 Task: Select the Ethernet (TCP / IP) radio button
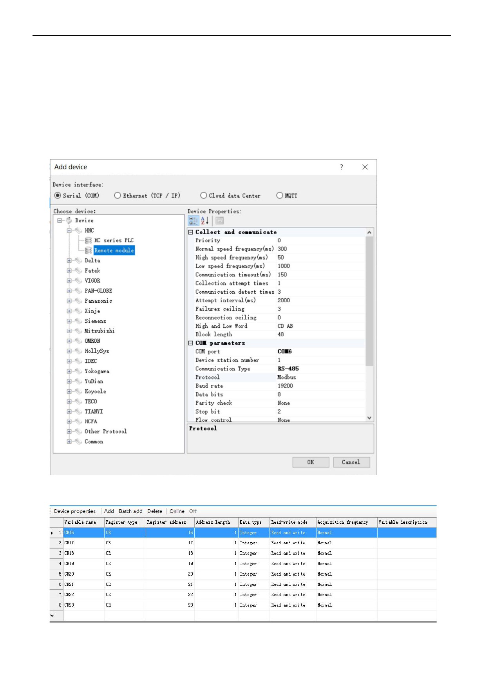[118, 195]
